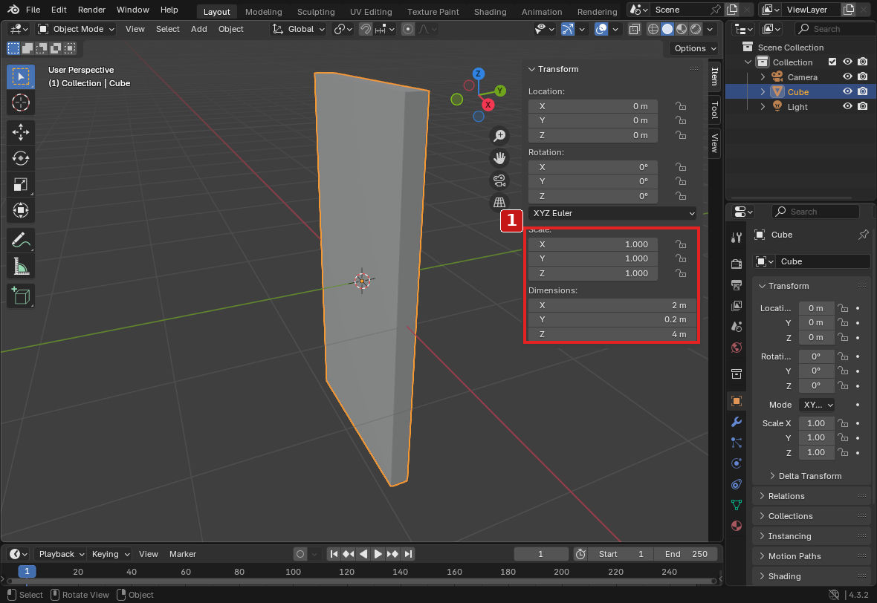Toggle X-ray display
Image resolution: width=877 pixels, height=603 pixels.
[x=634, y=29]
